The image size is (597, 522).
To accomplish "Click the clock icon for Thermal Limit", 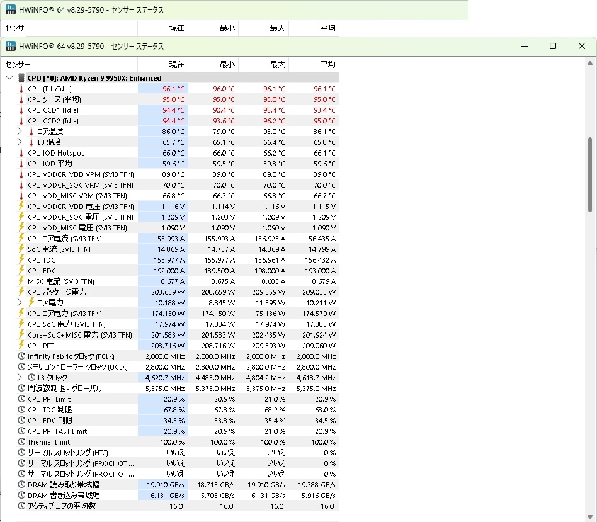I will point(21,441).
